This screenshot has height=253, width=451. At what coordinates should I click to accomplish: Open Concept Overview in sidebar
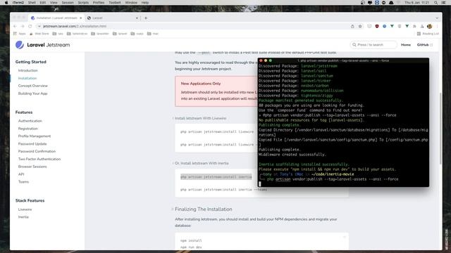coord(33,86)
